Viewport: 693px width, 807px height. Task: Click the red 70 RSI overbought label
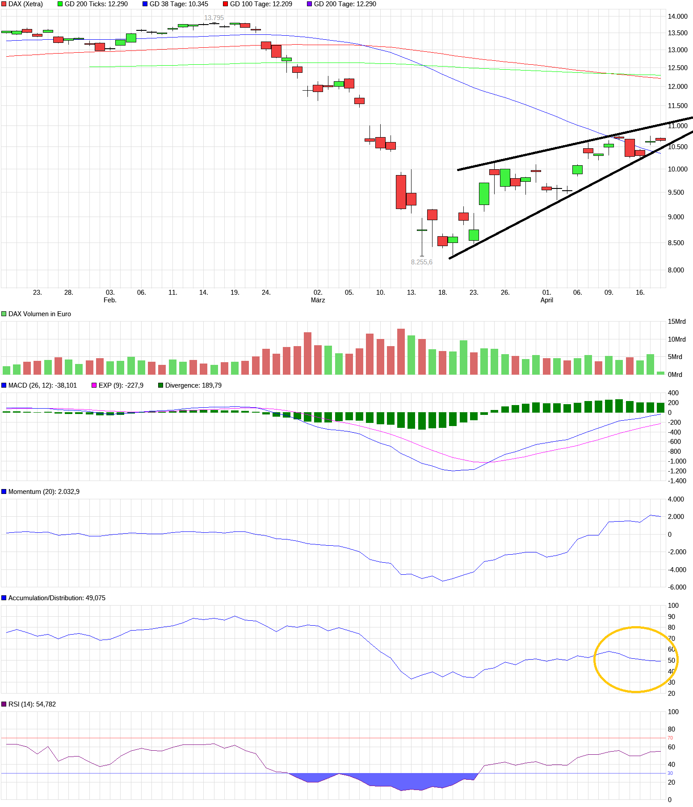(670, 738)
